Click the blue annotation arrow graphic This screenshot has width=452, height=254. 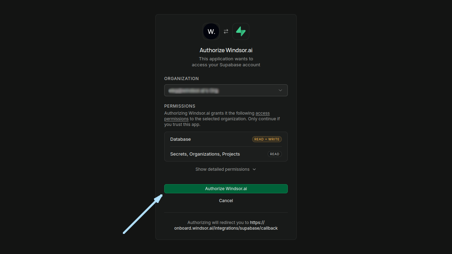(x=143, y=214)
